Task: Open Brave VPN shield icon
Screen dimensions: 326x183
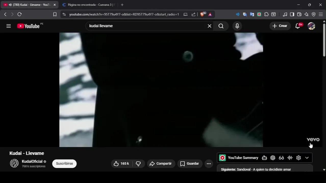Action: [x=314, y=14]
